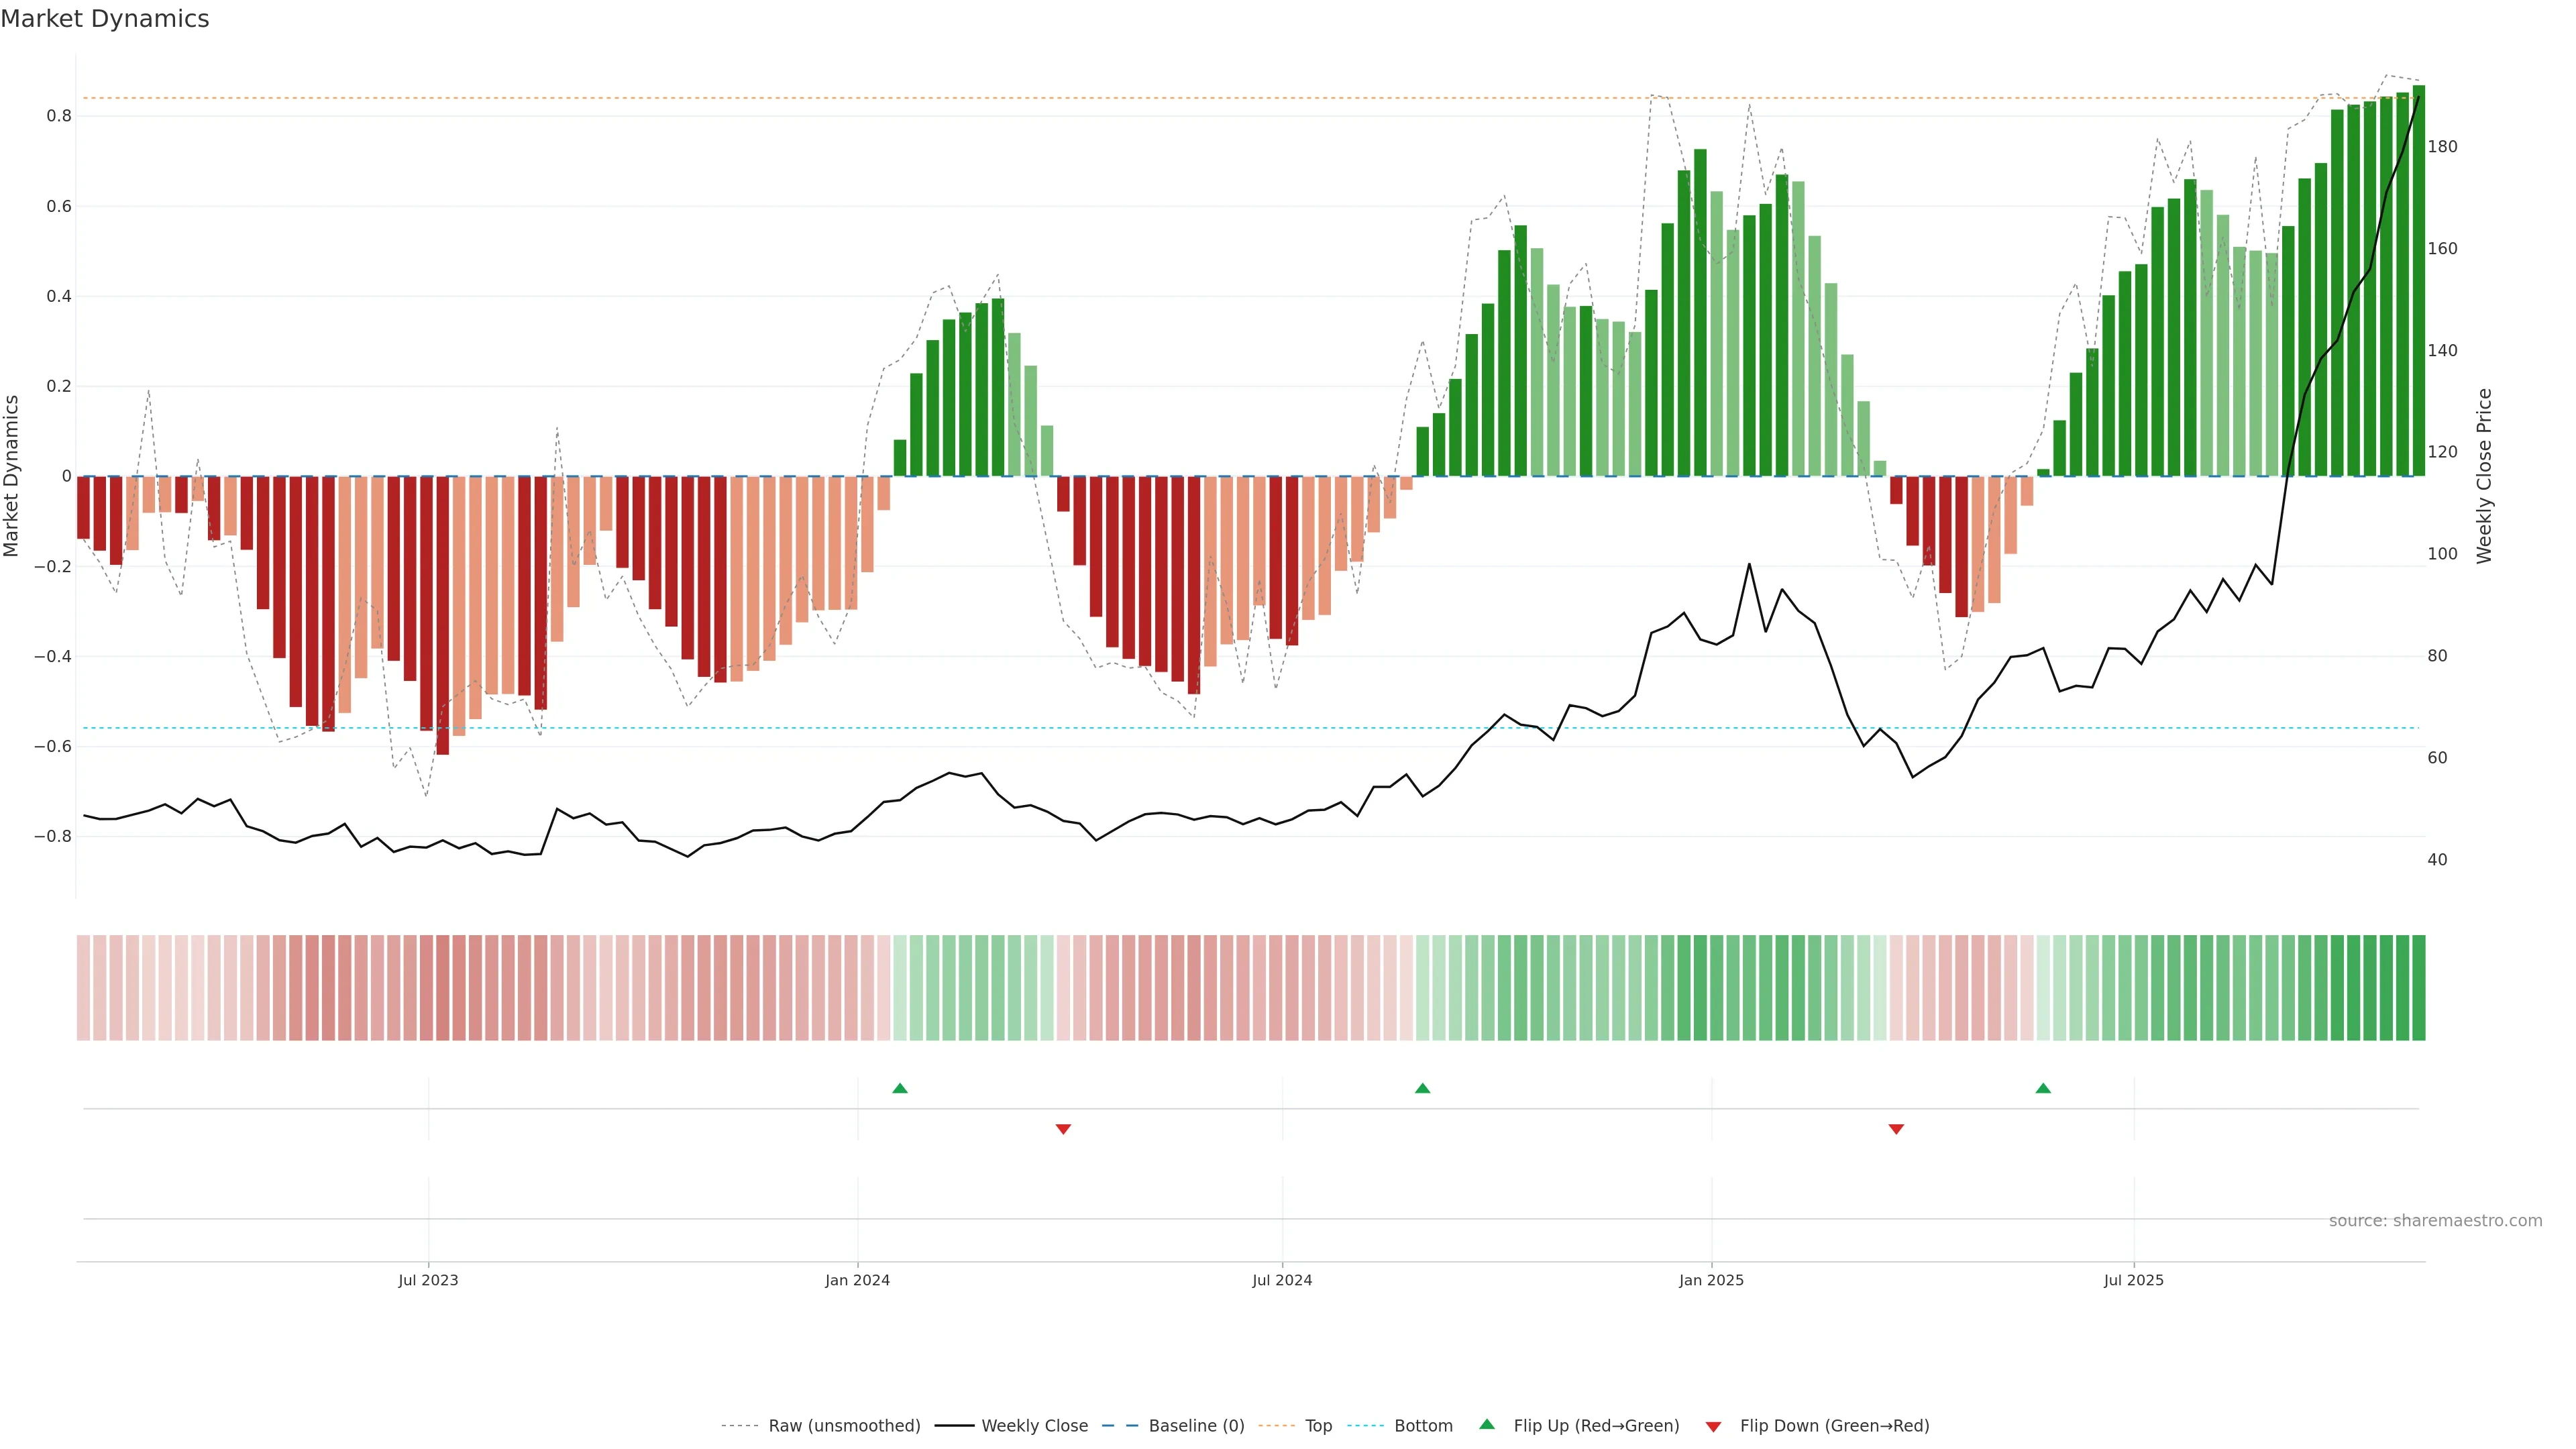Click the Flip Up marker after Jul 2024
2576x1449 pixels.
pos(1422,1088)
